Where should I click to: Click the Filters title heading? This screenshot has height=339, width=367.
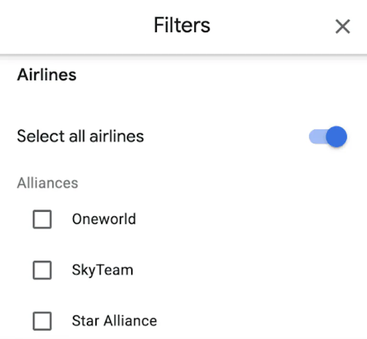182,25
